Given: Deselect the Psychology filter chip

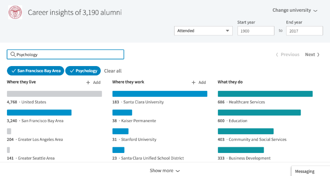Looking at the screenshot, I should tap(83, 71).
